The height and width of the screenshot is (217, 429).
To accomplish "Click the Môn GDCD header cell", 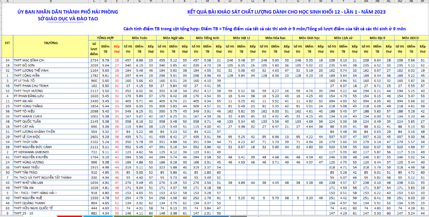I will [x=411, y=38].
